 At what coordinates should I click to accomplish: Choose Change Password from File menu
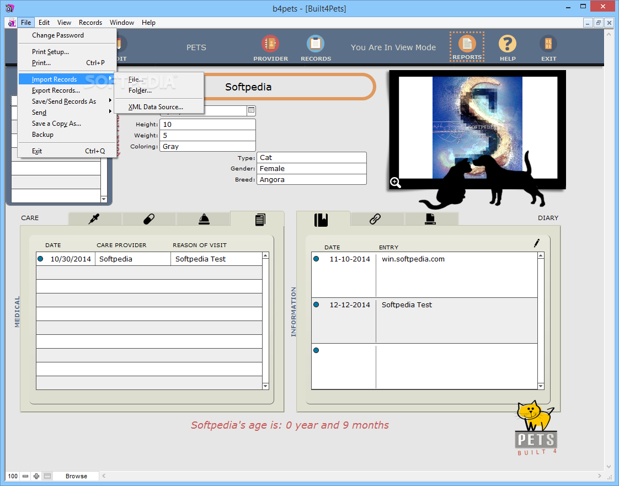click(x=67, y=35)
